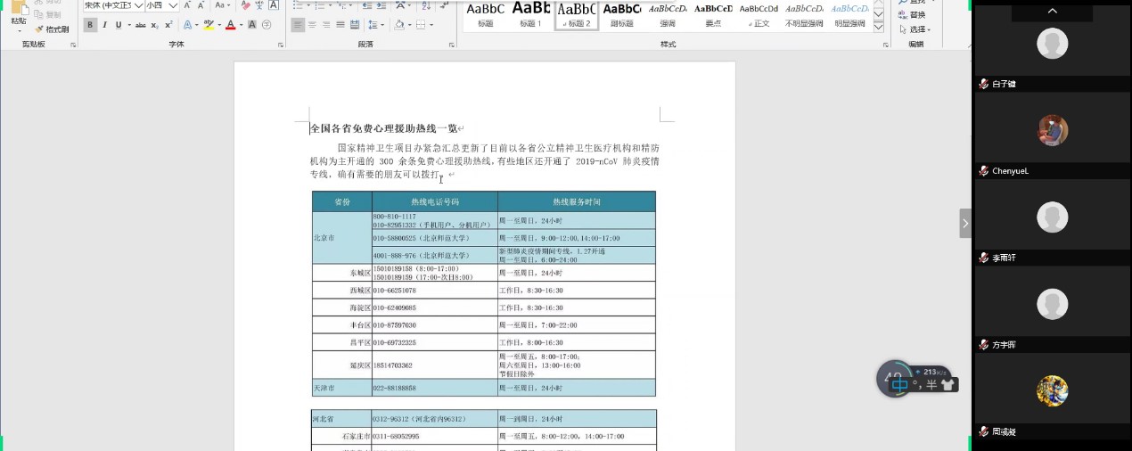
Task: Select the Format Painter (格式刷)
Action: [x=52, y=29]
